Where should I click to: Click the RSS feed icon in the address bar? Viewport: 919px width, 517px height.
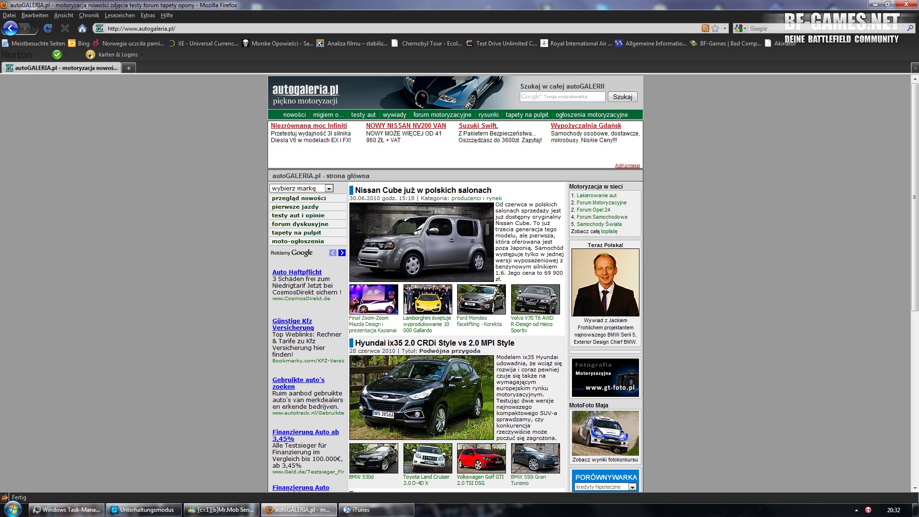[705, 28]
